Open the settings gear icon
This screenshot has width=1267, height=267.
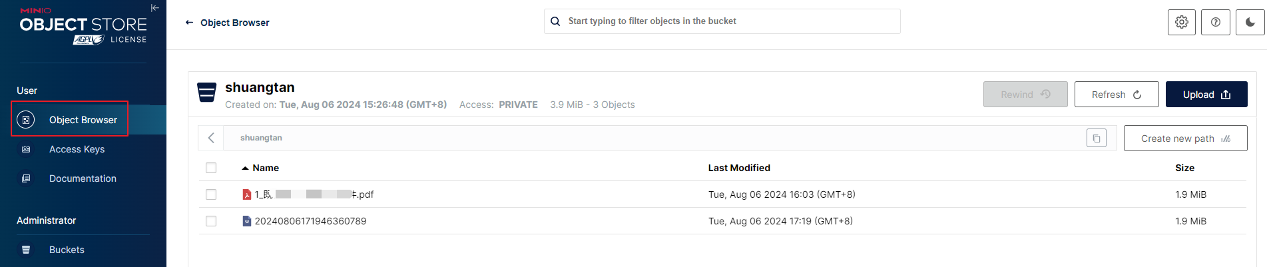pyautogui.click(x=1182, y=22)
